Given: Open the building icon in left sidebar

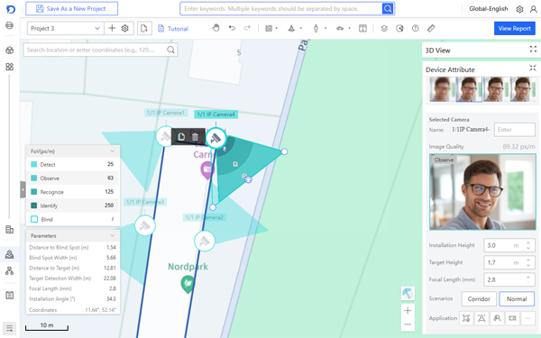Looking at the screenshot, I should click(x=10, y=229).
